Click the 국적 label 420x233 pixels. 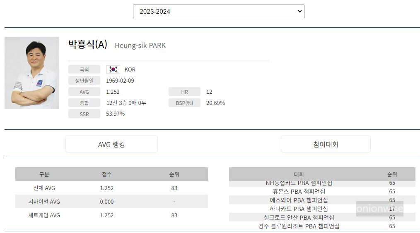click(x=84, y=69)
